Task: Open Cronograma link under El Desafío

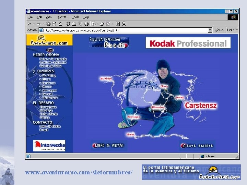Action: coord(48,107)
